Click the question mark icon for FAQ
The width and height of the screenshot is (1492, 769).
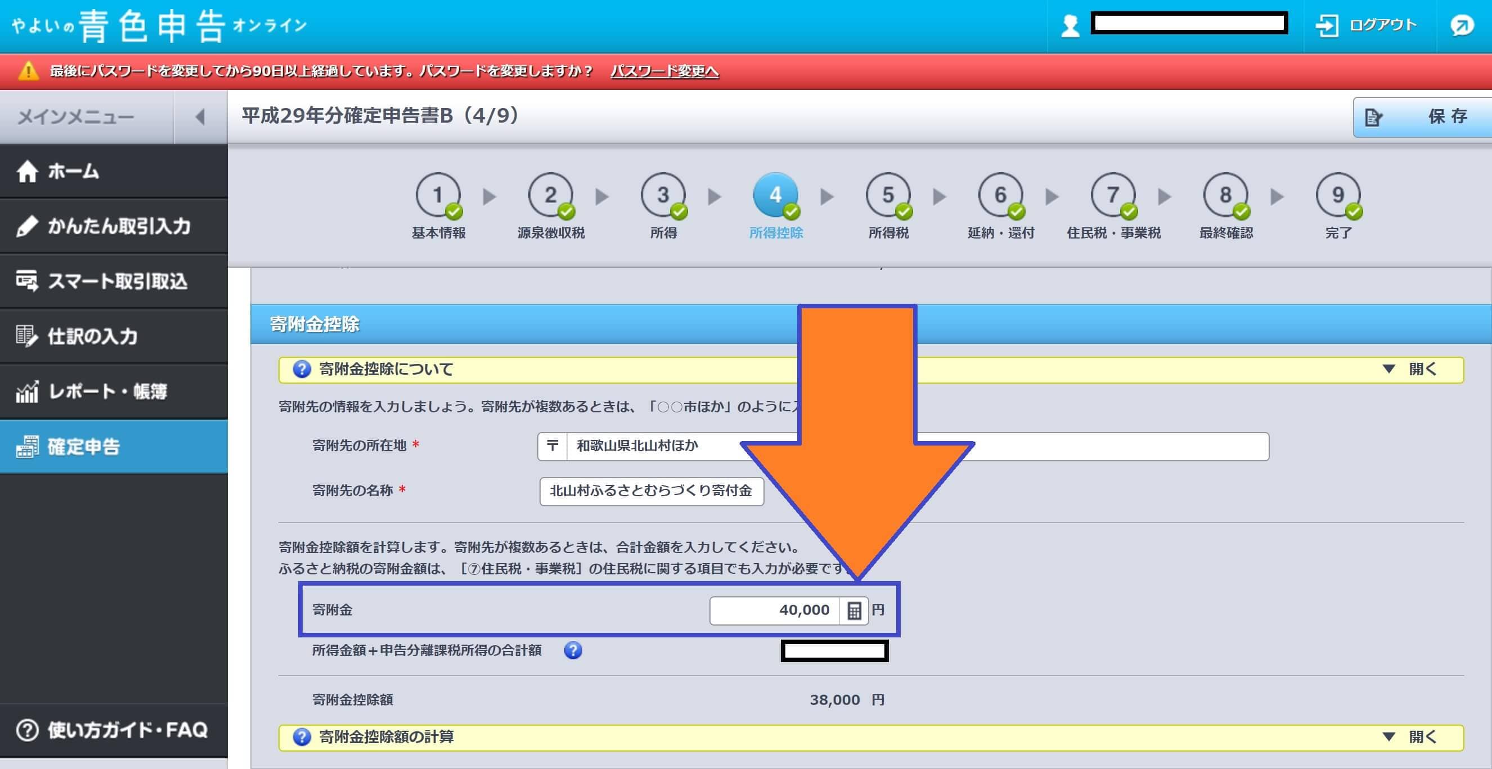(27, 730)
